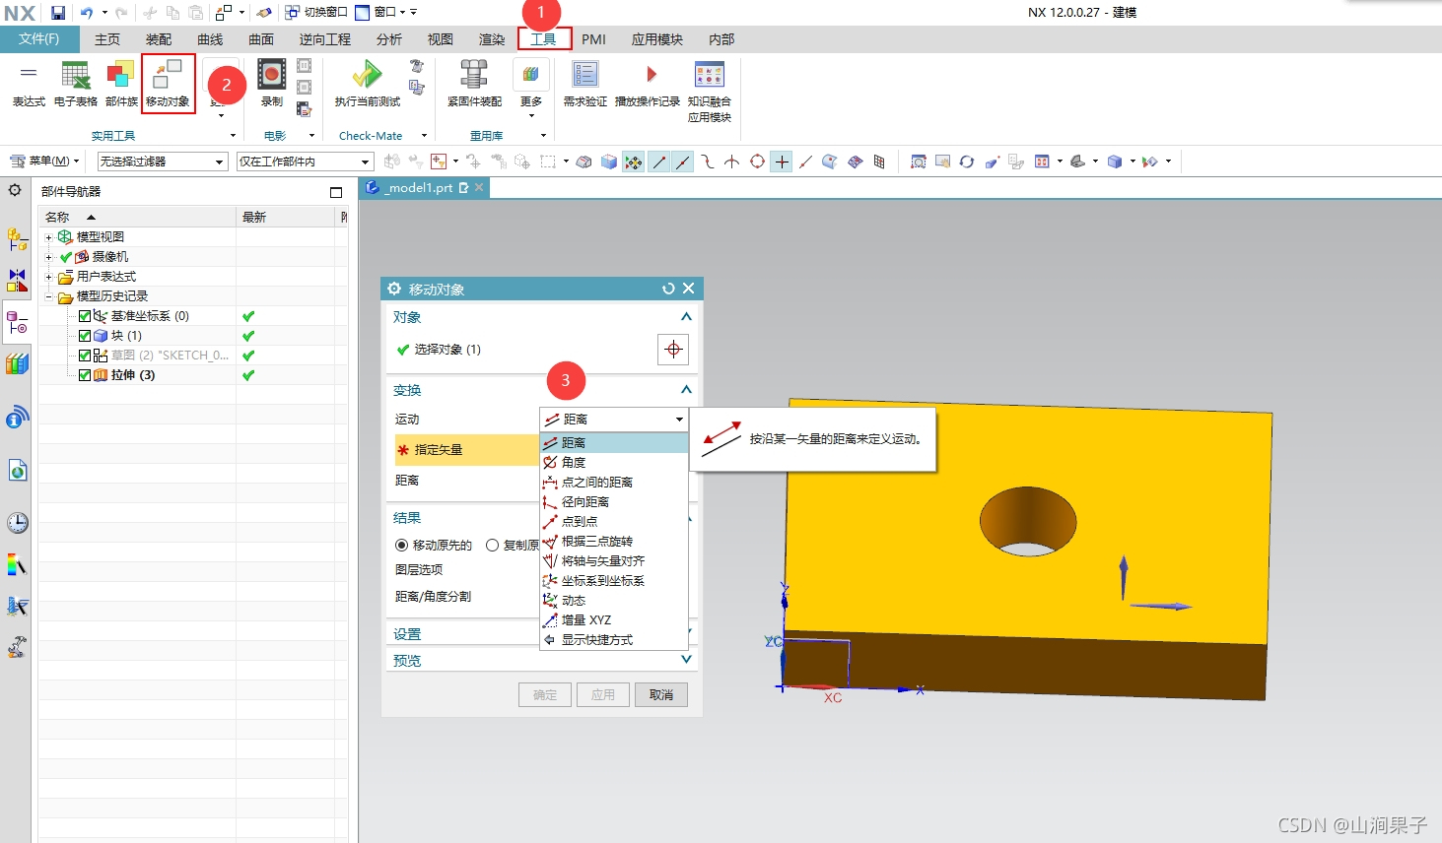The height and width of the screenshot is (843, 1442).
Task: Launch the Move Object (移动对象) tool
Action: coord(168,84)
